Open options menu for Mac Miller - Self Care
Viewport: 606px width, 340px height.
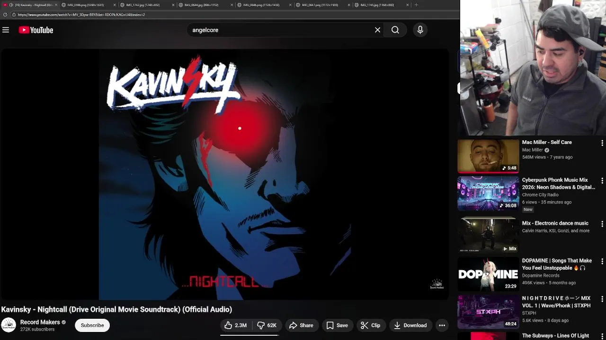tap(602, 143)
